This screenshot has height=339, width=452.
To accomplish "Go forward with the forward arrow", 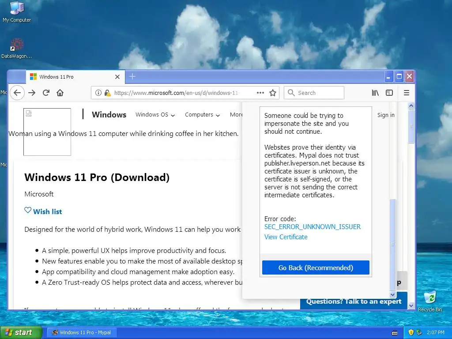I will tap(32, 93).
